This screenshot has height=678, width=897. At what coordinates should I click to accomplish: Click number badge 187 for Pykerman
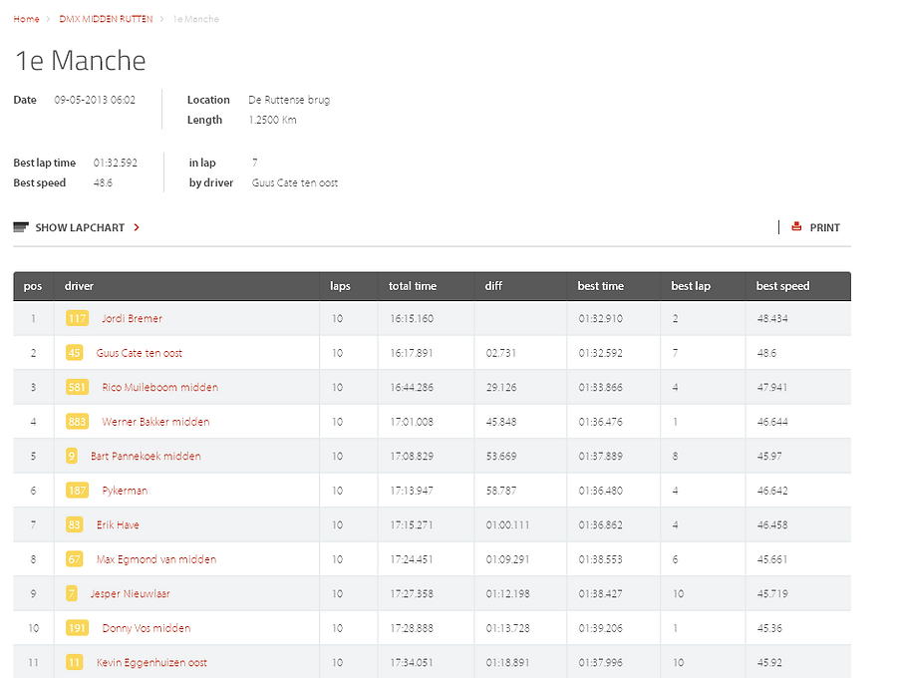coord(77,490)
